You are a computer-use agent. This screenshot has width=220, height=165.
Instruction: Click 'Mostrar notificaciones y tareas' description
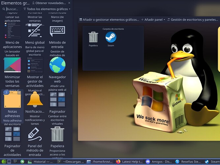pos(35,120)
